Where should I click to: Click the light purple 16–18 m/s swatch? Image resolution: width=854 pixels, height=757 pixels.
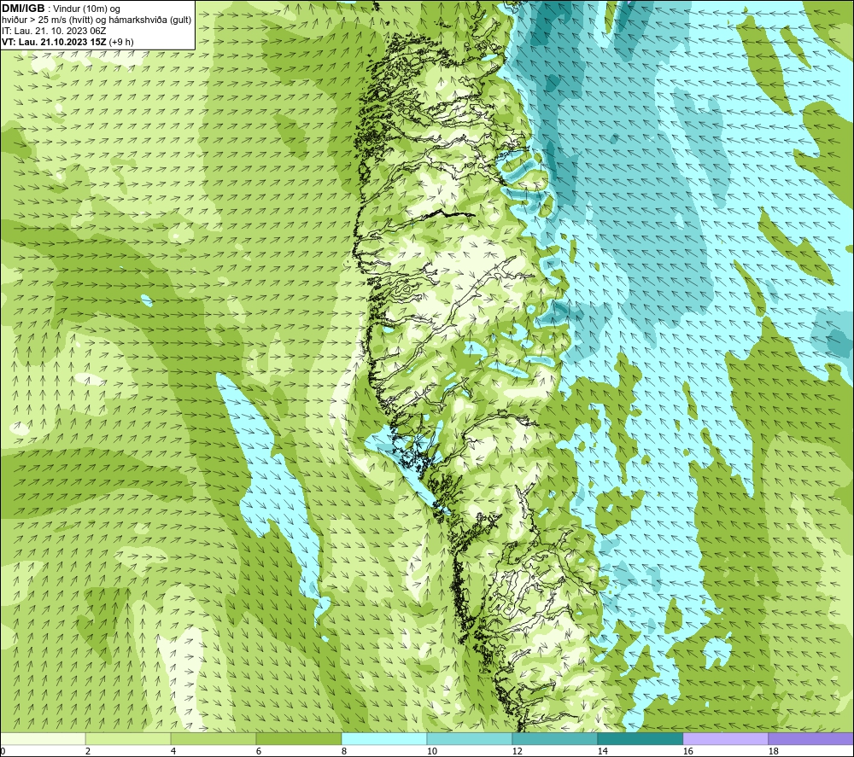(x=725, y=738)
